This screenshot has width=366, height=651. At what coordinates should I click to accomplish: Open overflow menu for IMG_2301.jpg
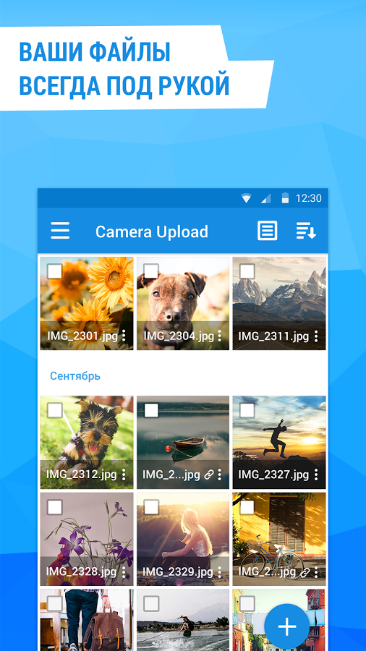point(124,336)
